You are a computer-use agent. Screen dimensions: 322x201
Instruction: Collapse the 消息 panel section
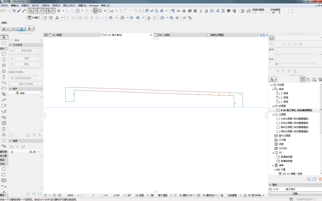pyautogui.click(x=10, y=141)
